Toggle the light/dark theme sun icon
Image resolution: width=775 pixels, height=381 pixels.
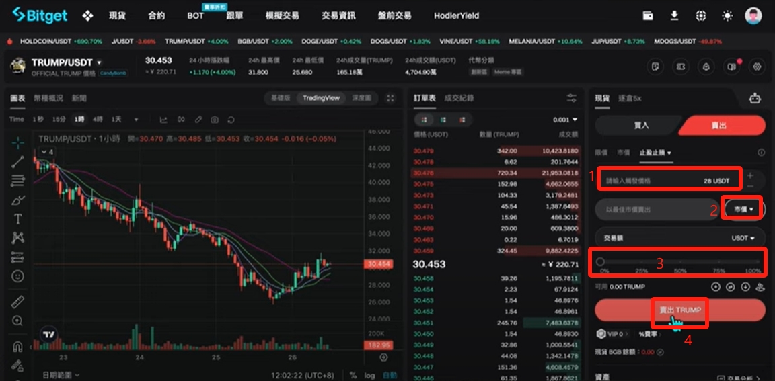tap(727, 16)
